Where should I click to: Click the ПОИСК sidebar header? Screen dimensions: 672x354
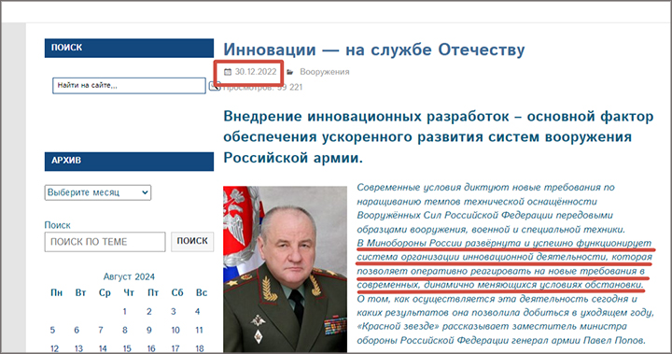click(x=129, y=48)
